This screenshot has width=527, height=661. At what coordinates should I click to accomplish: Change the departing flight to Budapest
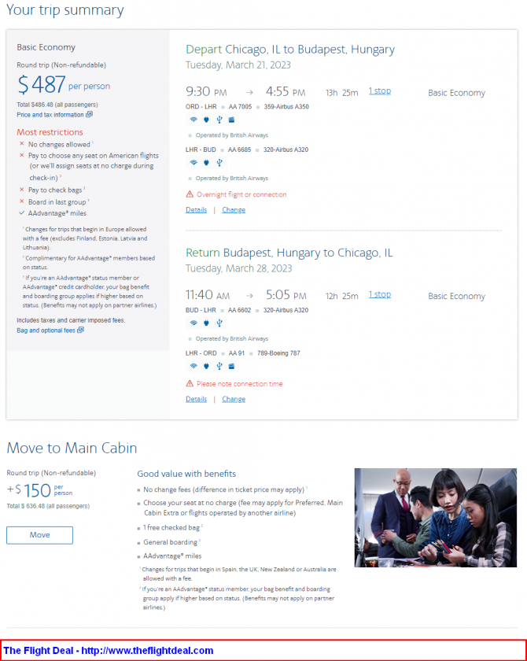click(234, 210)
